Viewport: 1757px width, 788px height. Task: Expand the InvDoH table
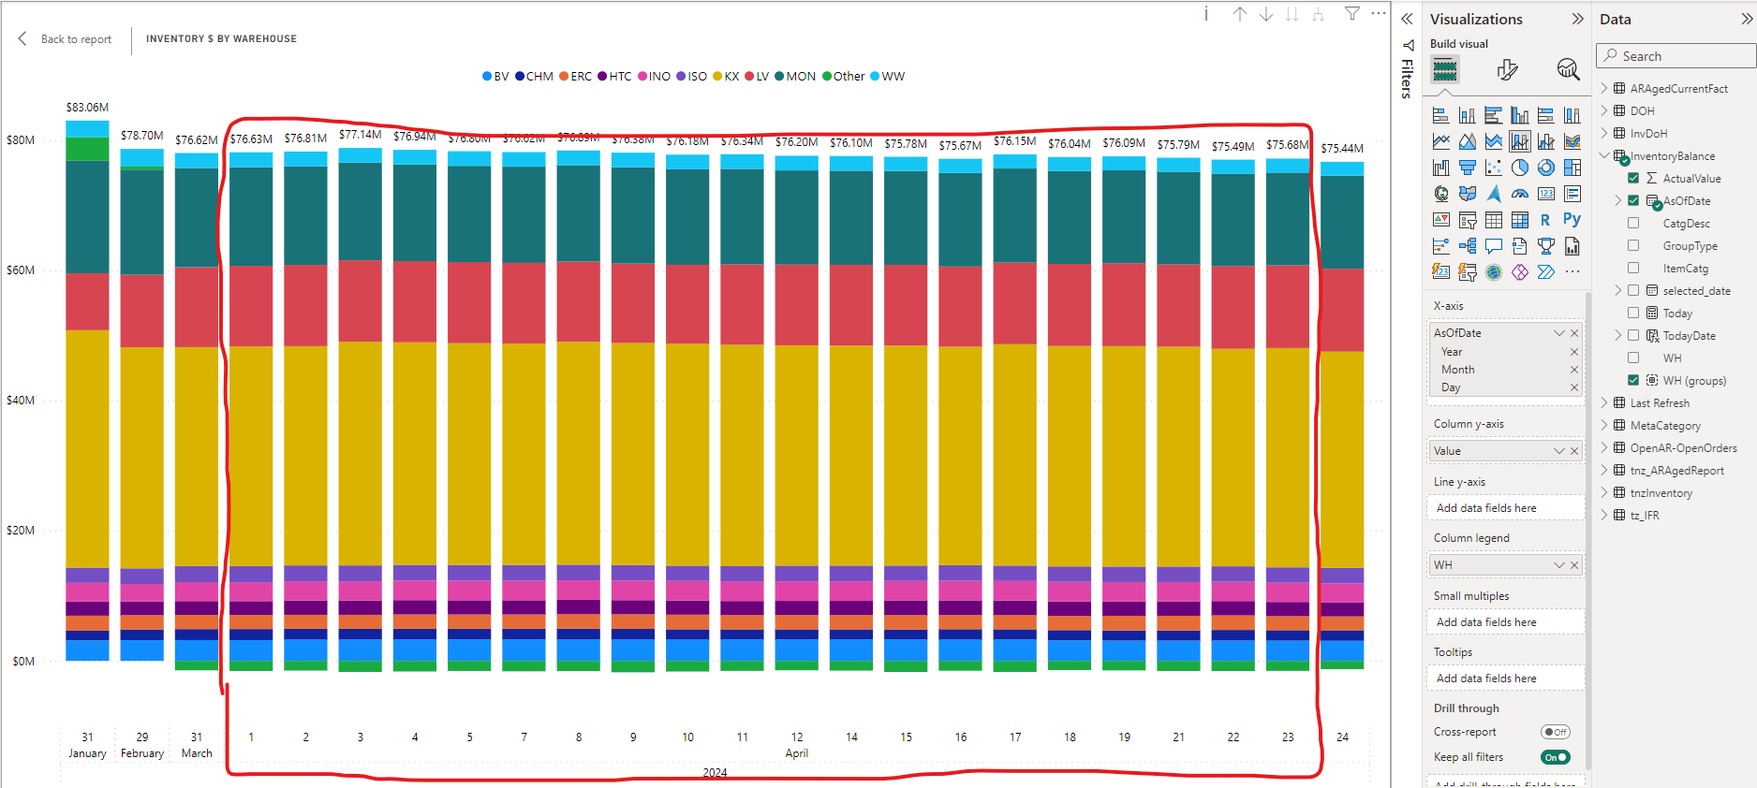pyautogui.click(x=1604, y=133)
